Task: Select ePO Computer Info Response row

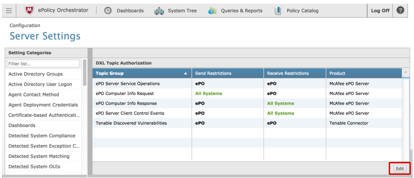Action: pyautogui.click(x=247, y=103)
